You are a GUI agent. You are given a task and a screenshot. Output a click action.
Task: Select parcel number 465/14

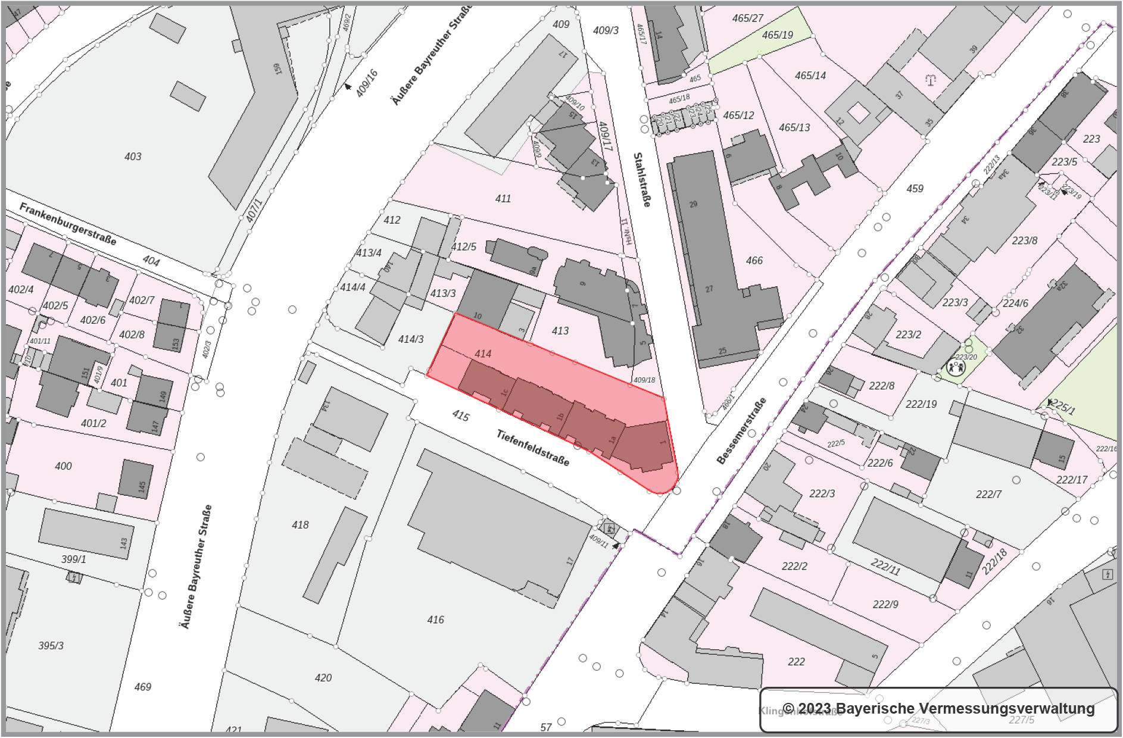(810, 75)
